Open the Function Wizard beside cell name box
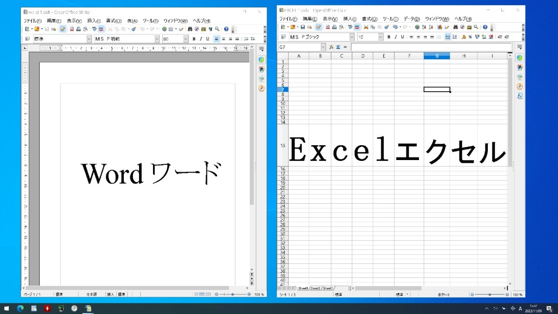The height and width of the screenshot is (314, 558). click(332, 47)
